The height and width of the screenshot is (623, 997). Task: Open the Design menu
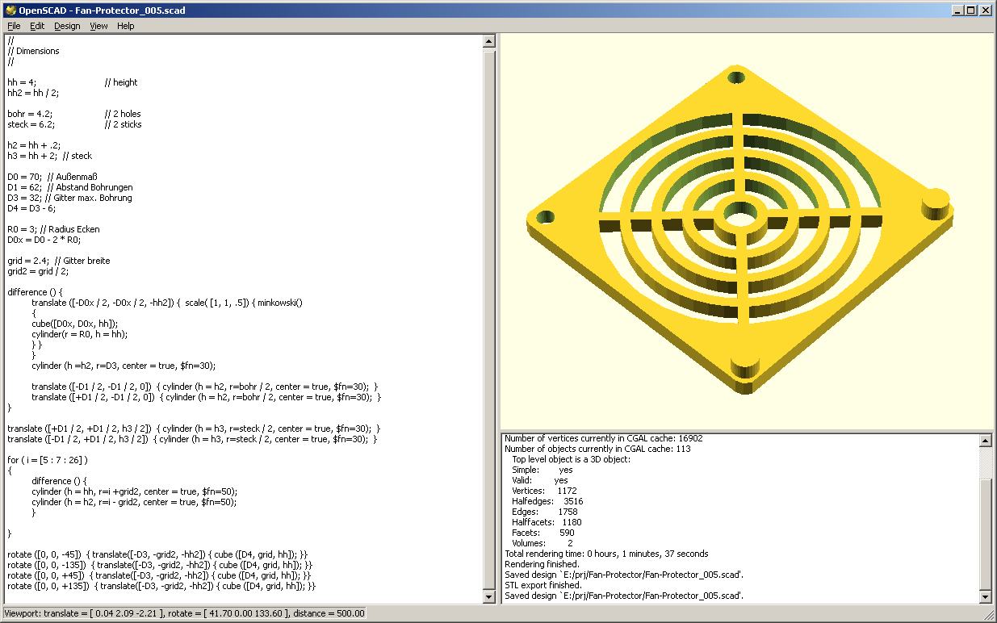click(x=67, y=26)
